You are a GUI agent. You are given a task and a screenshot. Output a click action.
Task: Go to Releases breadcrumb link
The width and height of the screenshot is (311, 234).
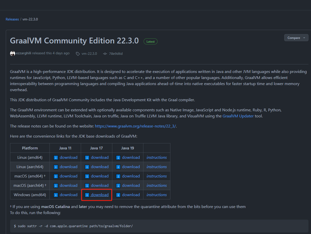tap(12, 19)
